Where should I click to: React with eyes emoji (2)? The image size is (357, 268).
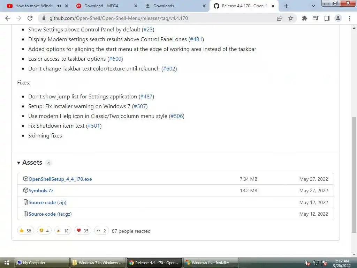coord(101,231)
